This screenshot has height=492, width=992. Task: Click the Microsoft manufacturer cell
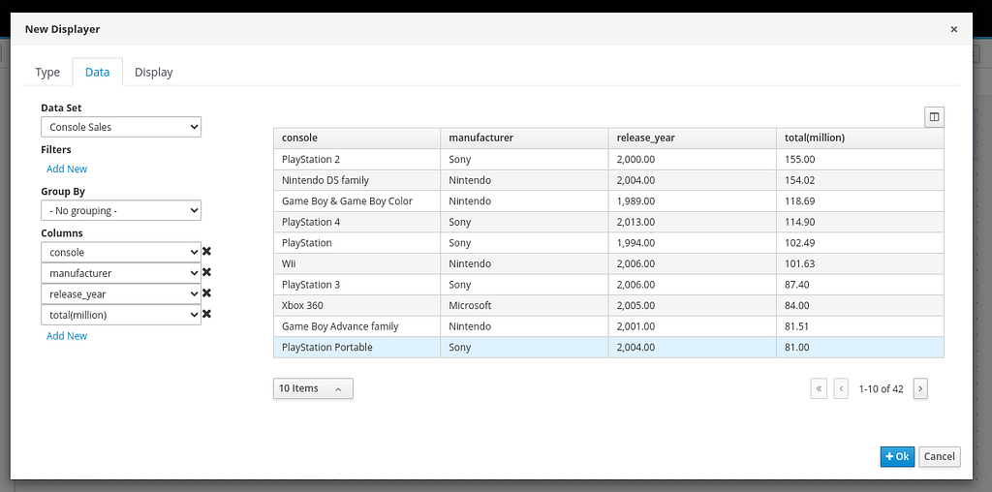524,305
